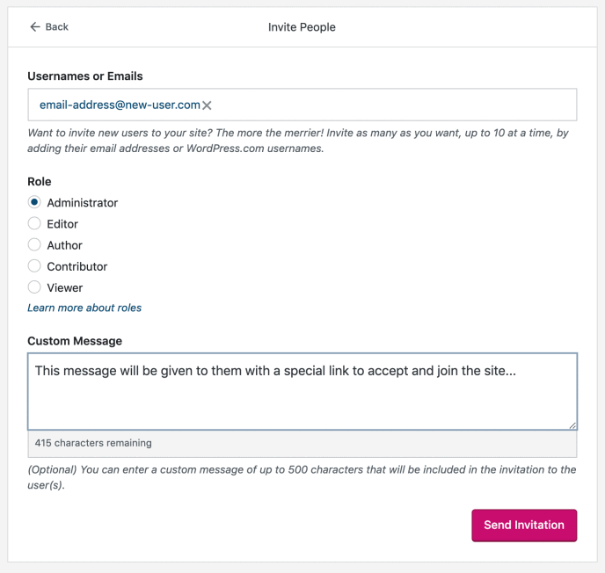Click the Role section label
This screenshot has height=573, width=605.
(40, 182)
